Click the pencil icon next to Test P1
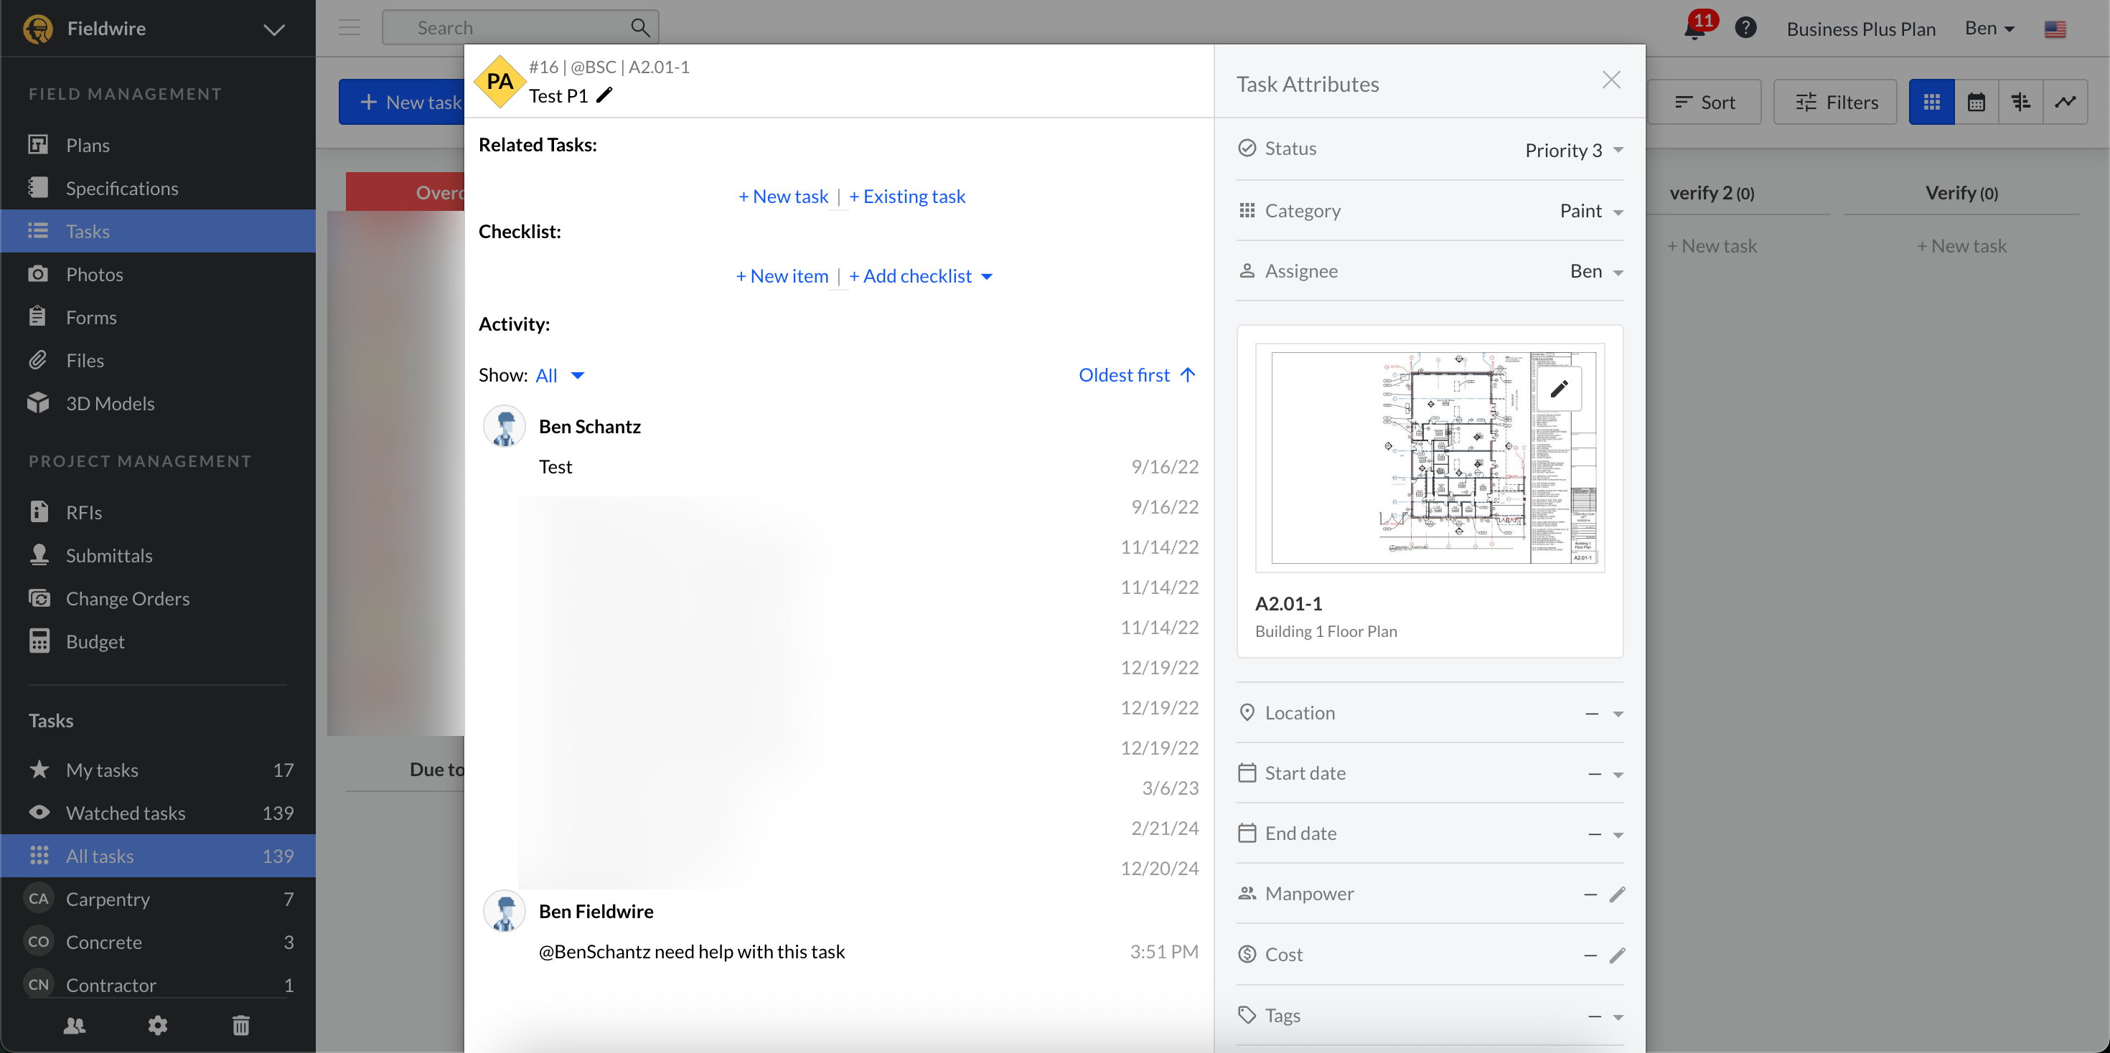2110x1053 pixels. point(604,95)
